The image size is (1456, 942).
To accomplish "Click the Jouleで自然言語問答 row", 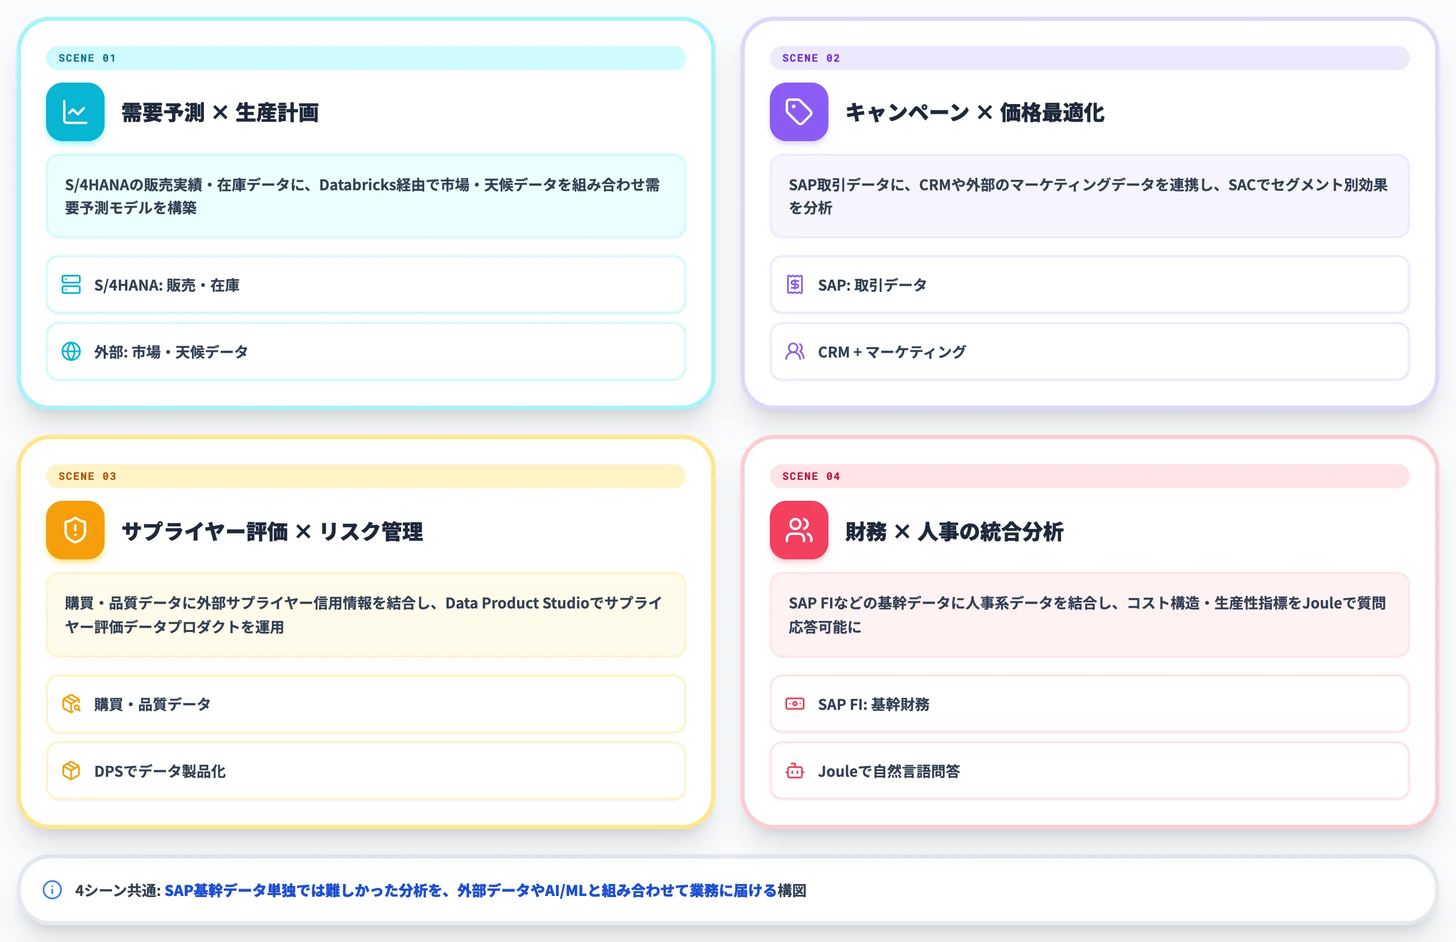I will coord(1089,771).
